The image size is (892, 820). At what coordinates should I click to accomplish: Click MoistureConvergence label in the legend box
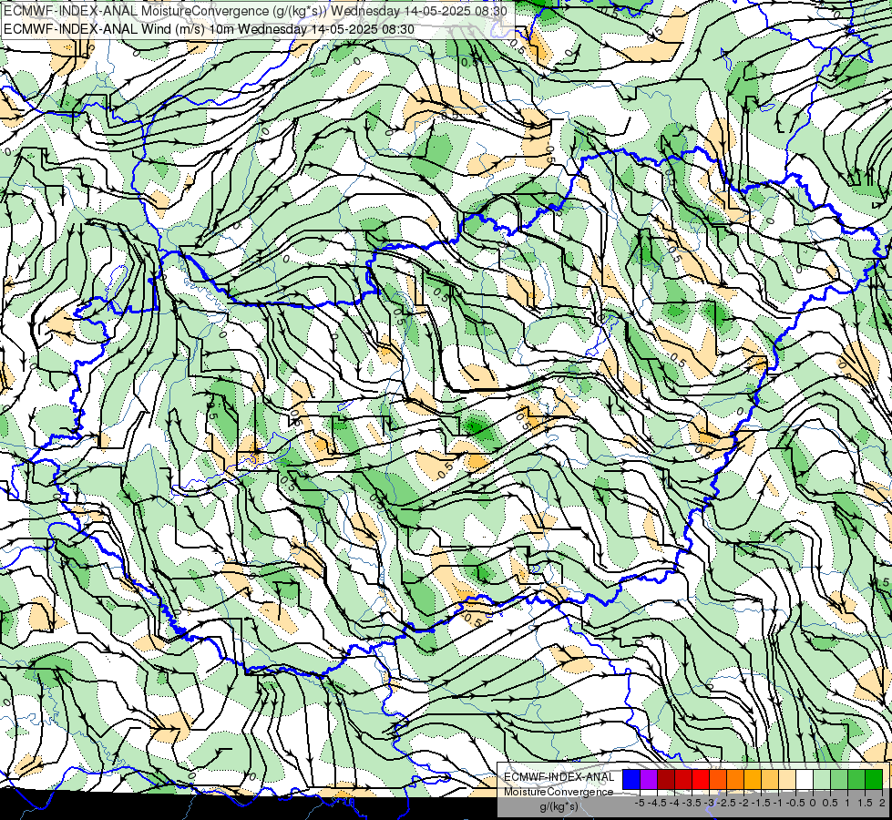559,792
